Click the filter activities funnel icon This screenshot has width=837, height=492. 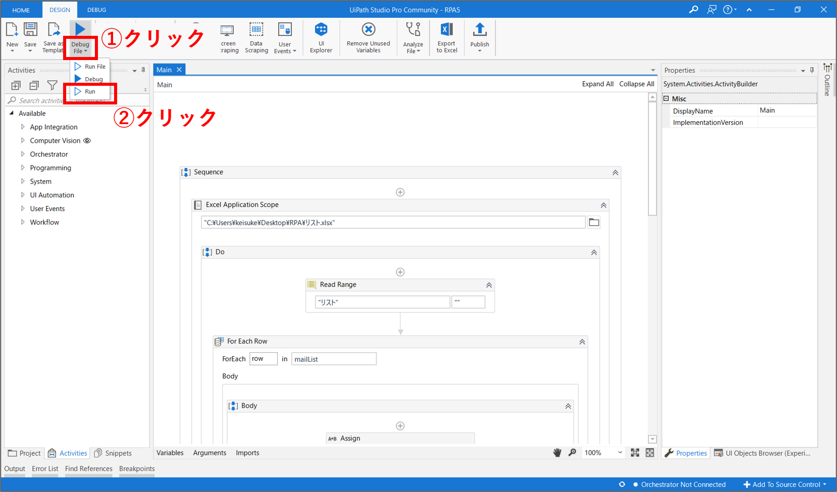[52, 85]
